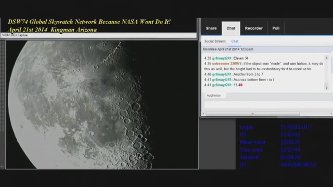Click horizontal scrollbar left arrow

point(203,113)
